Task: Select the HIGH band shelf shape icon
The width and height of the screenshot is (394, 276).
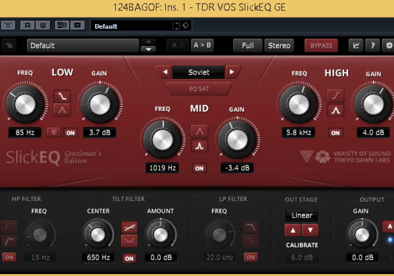Action: pyautogui.click(x=336, y=96)
